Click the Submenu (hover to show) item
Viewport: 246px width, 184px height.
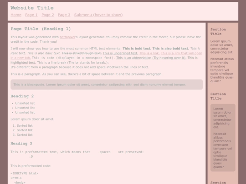[x=98, y=15]
